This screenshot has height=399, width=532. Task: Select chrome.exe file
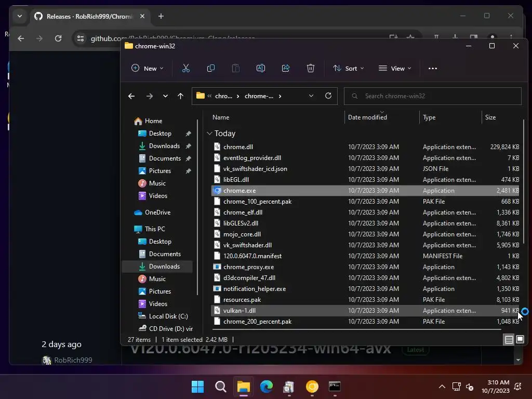click(x=365, y=191)
